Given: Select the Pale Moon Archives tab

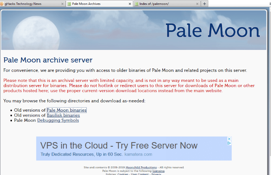Looking at the screenshot, I should (99, 4).
